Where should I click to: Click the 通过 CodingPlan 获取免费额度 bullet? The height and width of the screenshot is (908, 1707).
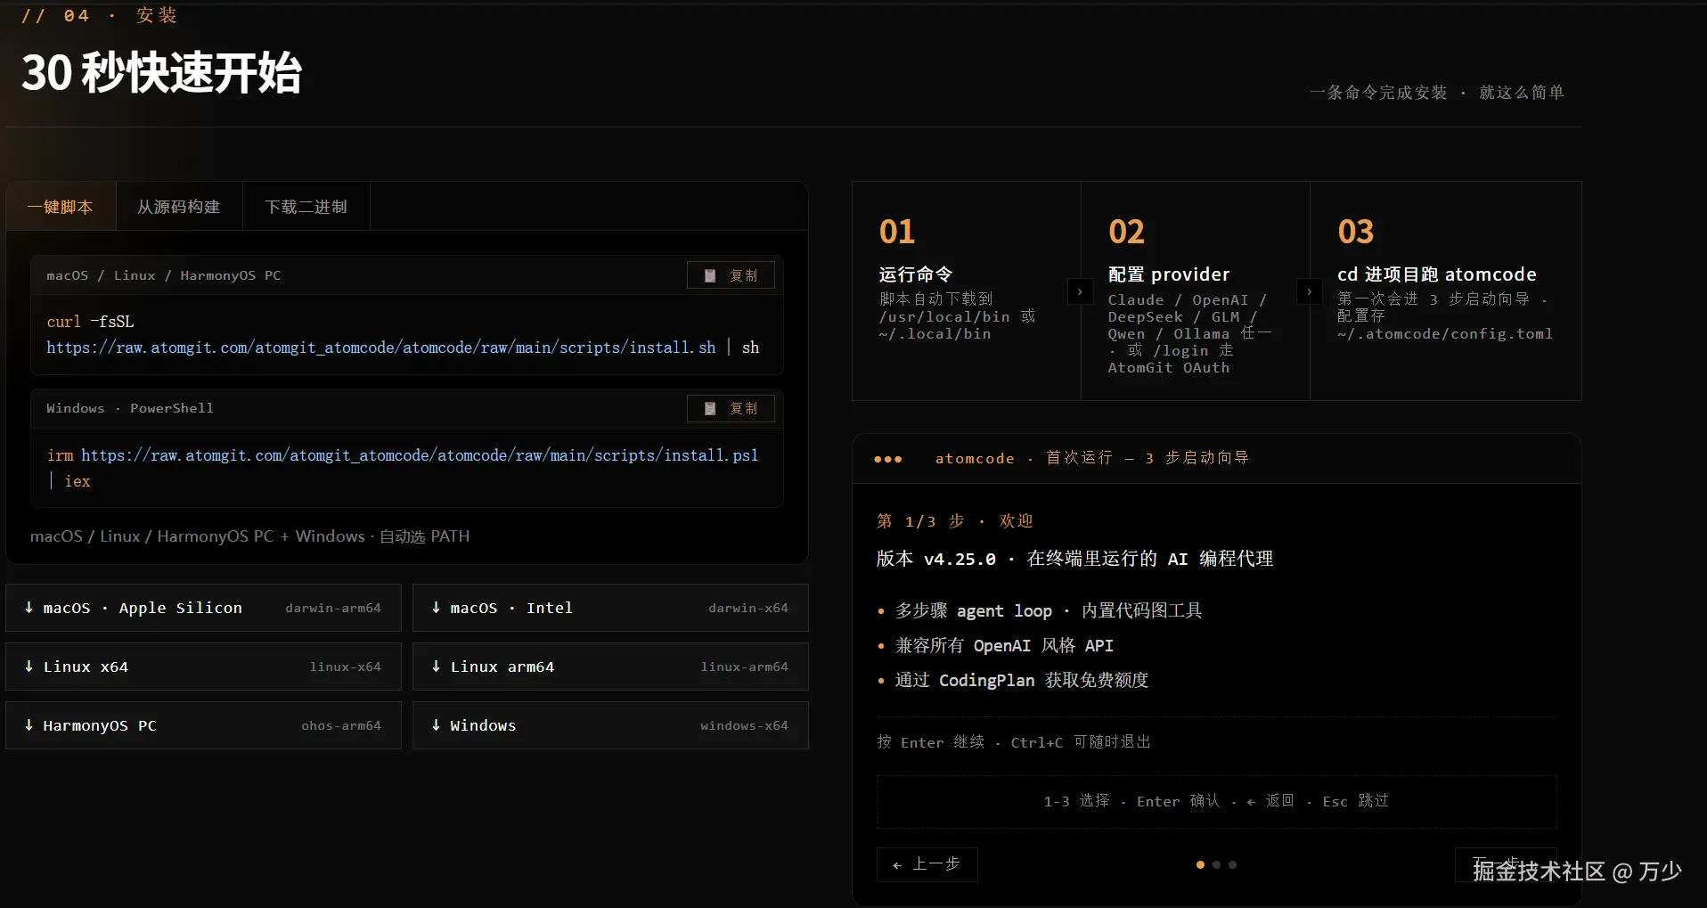[1022, 680]
